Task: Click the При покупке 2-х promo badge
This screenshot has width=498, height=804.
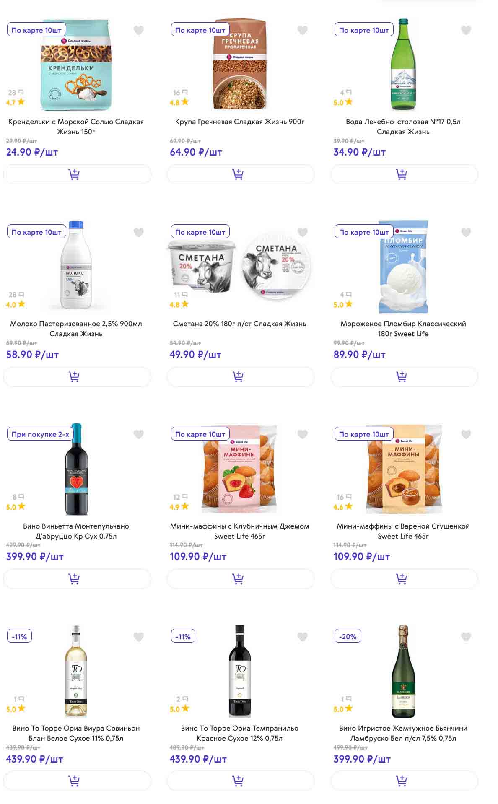Action: [40, 434]
